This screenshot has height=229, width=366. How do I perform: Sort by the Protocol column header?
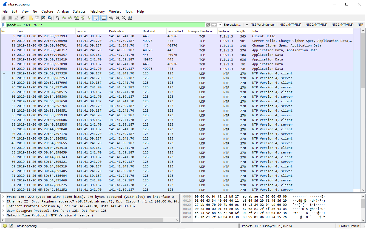(226, 31)
